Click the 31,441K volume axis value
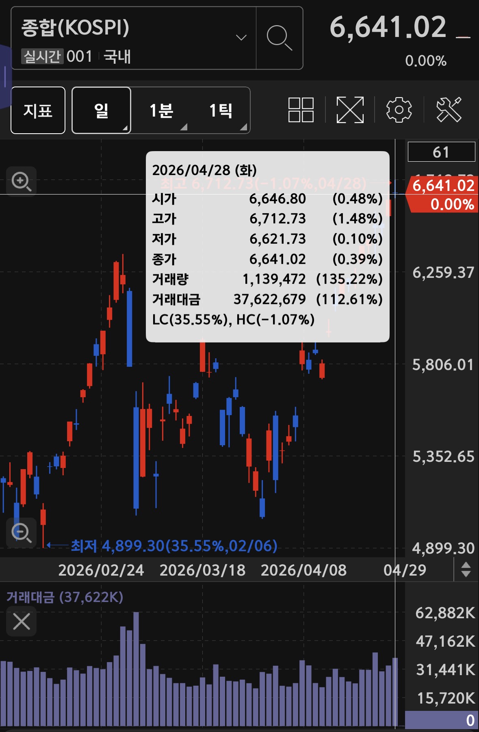This screenshot has height=732, width=479. point(445,669)
